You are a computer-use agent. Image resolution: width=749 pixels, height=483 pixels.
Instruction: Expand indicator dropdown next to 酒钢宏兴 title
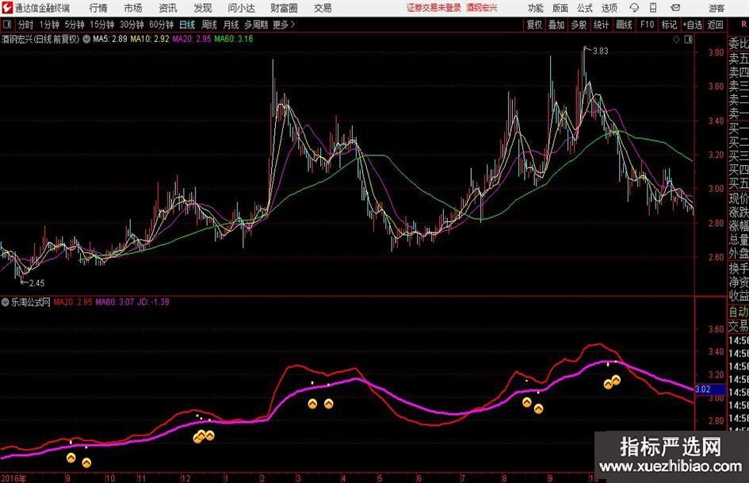point(86,38)
